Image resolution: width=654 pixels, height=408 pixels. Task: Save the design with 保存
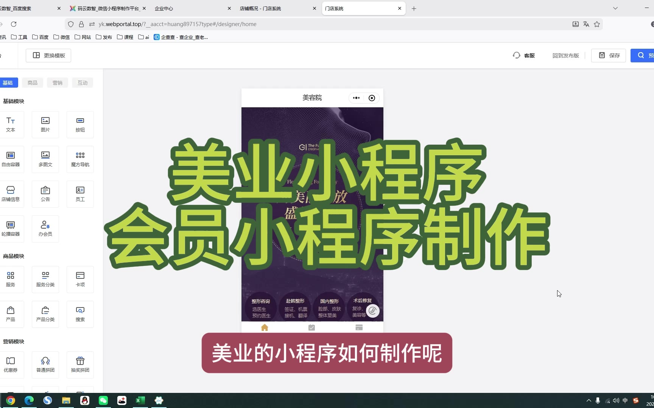609,56
